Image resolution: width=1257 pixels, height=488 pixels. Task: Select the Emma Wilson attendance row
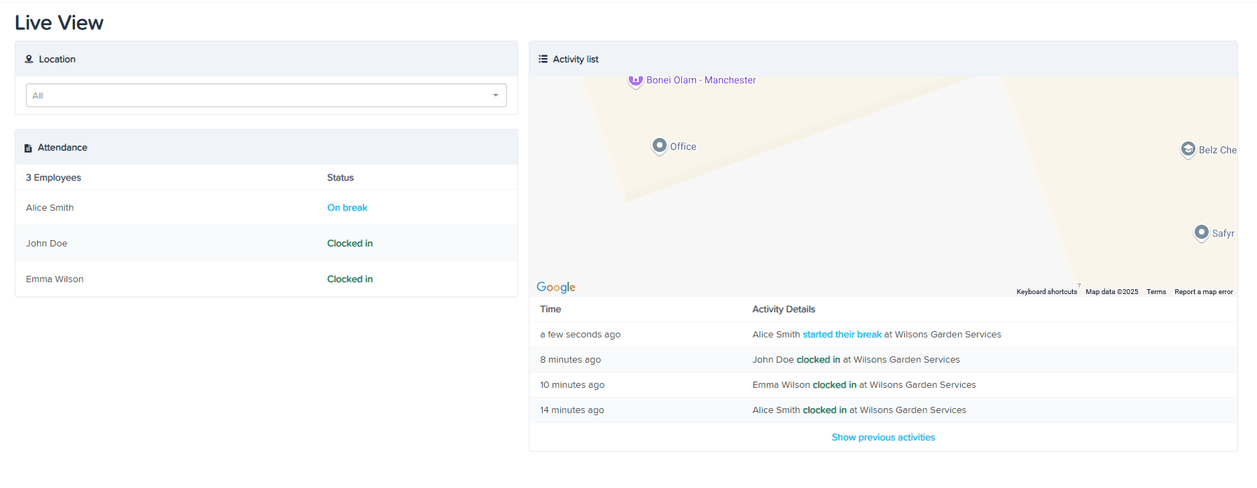tap(266, 279)
